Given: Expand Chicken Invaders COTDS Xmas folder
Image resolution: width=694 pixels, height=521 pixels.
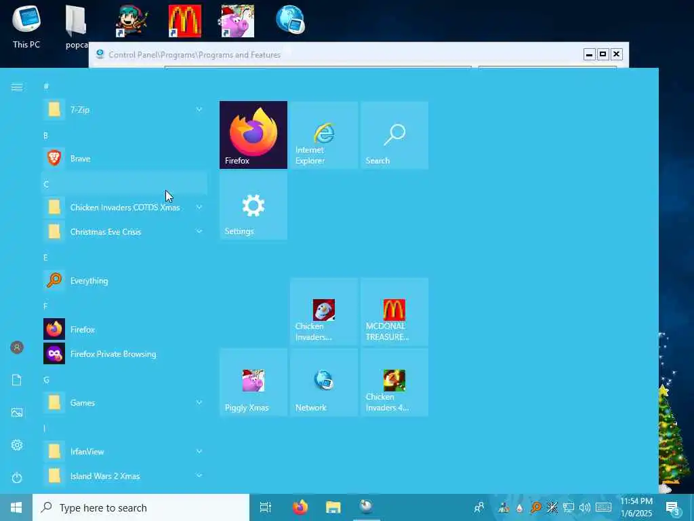Looking at the screenshot, I should [125, 207].
